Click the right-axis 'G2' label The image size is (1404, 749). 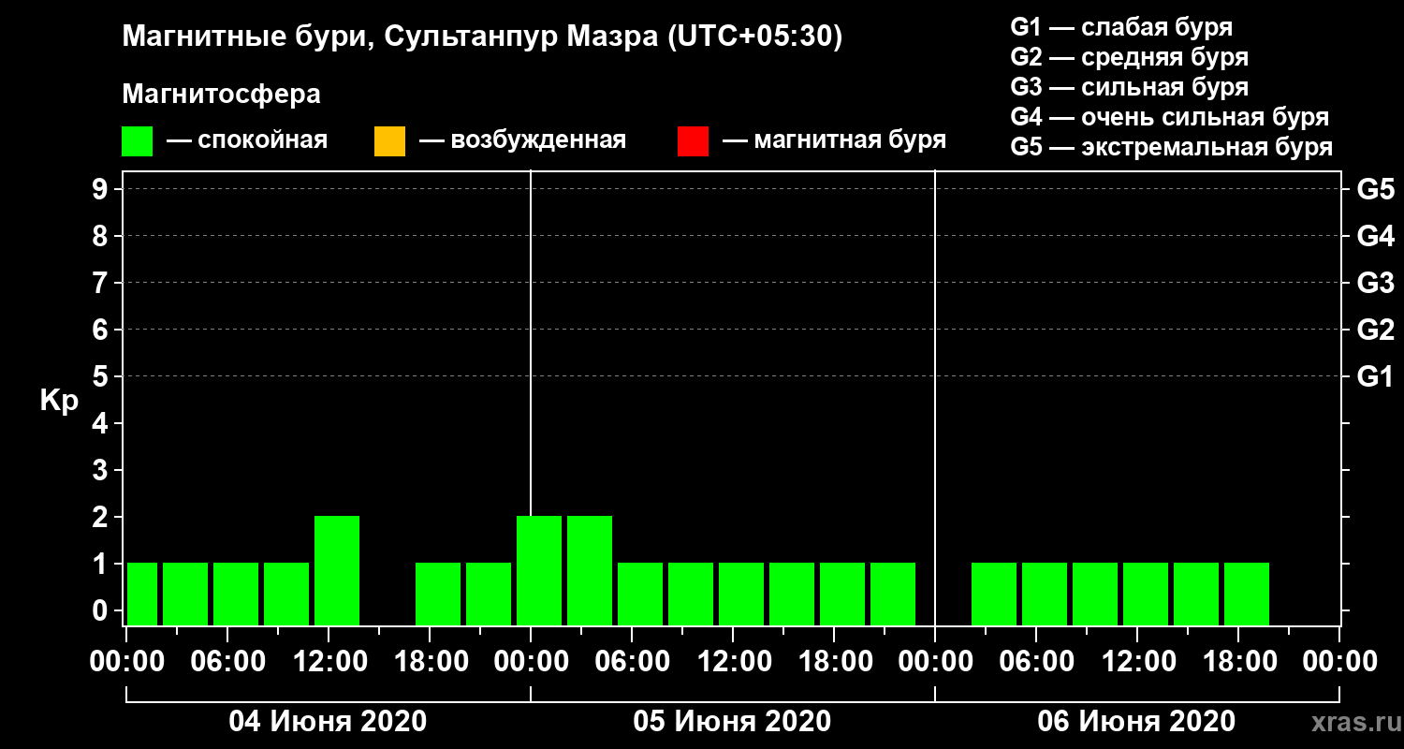click(1376, 330)
